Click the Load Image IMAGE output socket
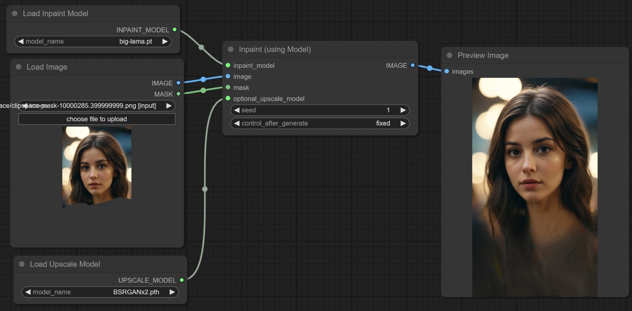The image size is (632, 311). tap(178, 83)
